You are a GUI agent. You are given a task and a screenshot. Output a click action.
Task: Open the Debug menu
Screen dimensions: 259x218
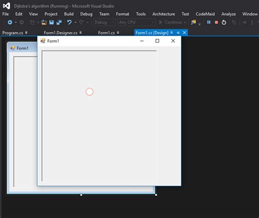86,14
